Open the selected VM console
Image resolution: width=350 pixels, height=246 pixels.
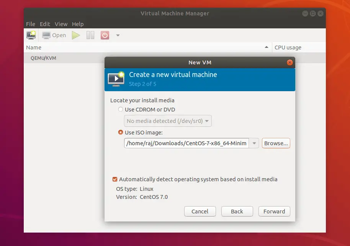point(54,35)
